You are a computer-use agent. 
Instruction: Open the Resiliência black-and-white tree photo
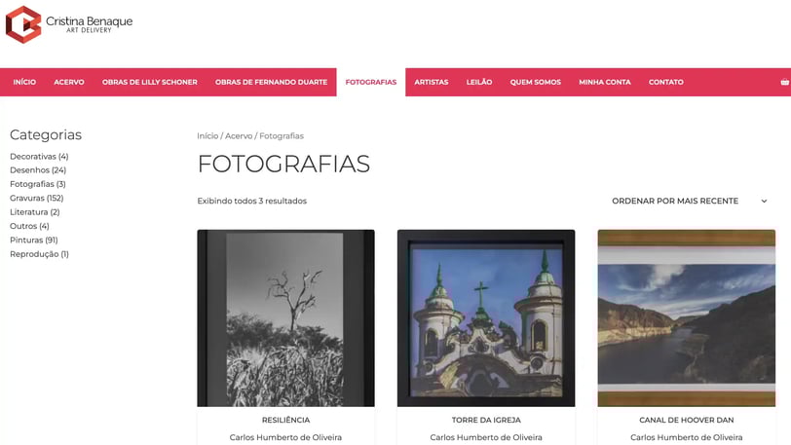tap(286, 317)
